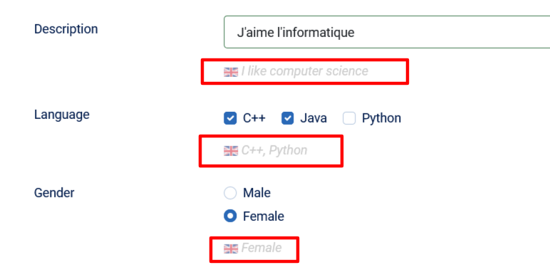Click the 'Female' option label next to radio
Viewport: 550px width, 265px height.
264,217
